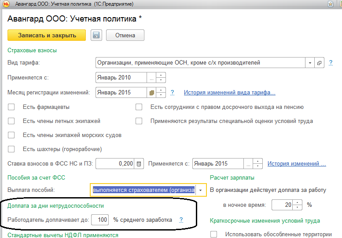342x238 pixels.
Task: Click the Работодатель доплачивает до input field
Action: (101, 220)
